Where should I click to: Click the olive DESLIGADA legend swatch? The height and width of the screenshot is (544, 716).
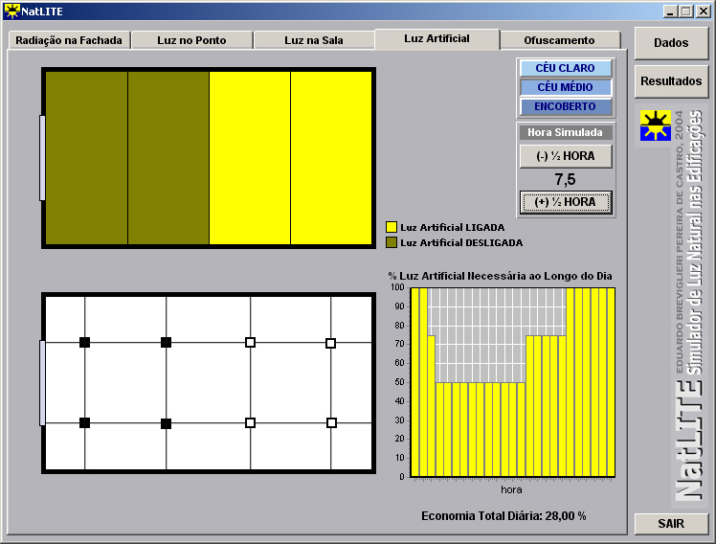392,242
